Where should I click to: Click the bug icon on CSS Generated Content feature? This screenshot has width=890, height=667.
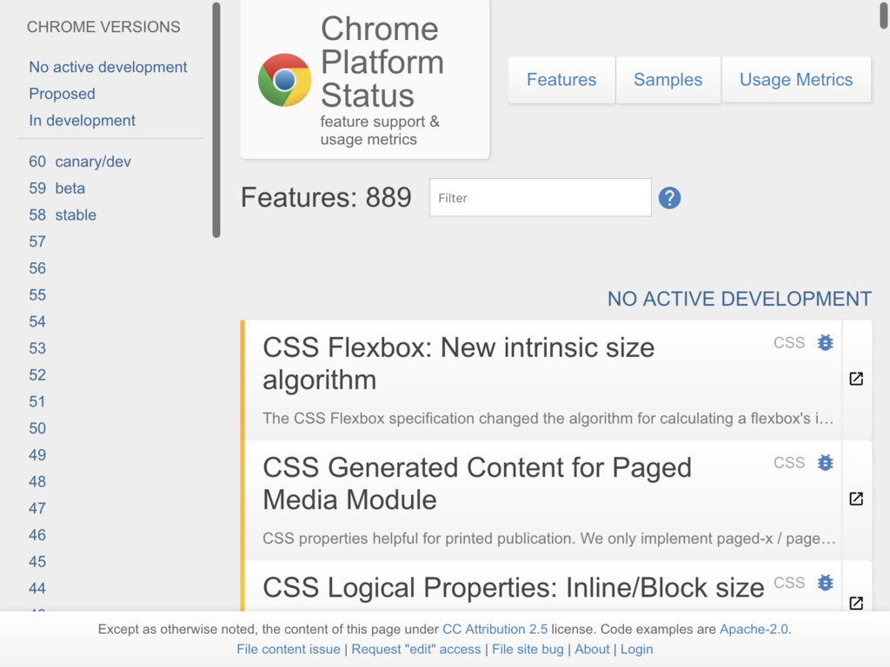826,463
